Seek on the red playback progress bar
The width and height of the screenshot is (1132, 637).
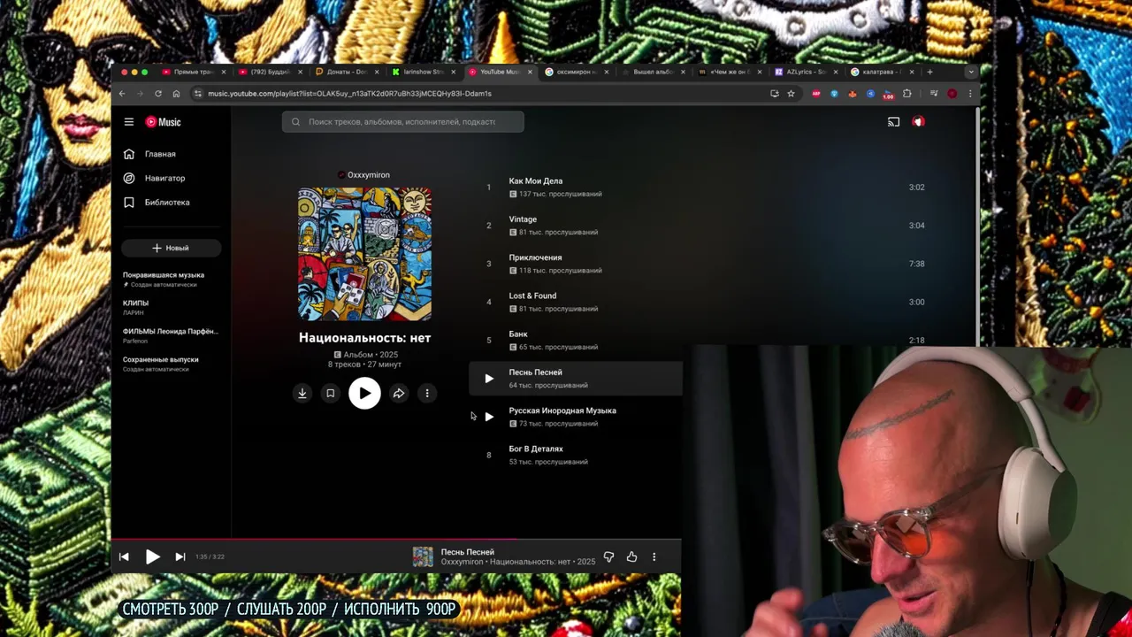pos(396,538)
